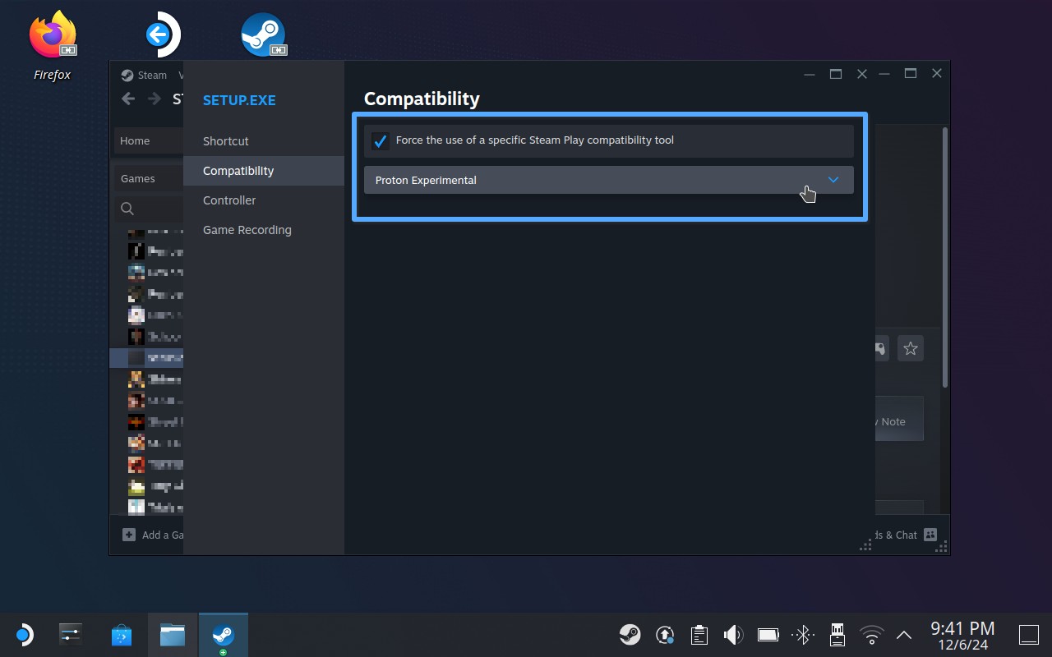Open the Controller settings tab
This screenshot has height=657, width=1052.
point(229,200)
